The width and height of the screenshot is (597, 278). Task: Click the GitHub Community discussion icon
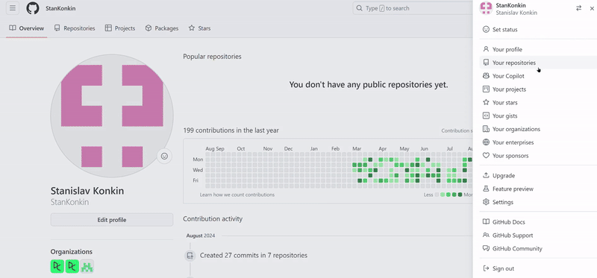pyautogui.click(x=486, y=248)
